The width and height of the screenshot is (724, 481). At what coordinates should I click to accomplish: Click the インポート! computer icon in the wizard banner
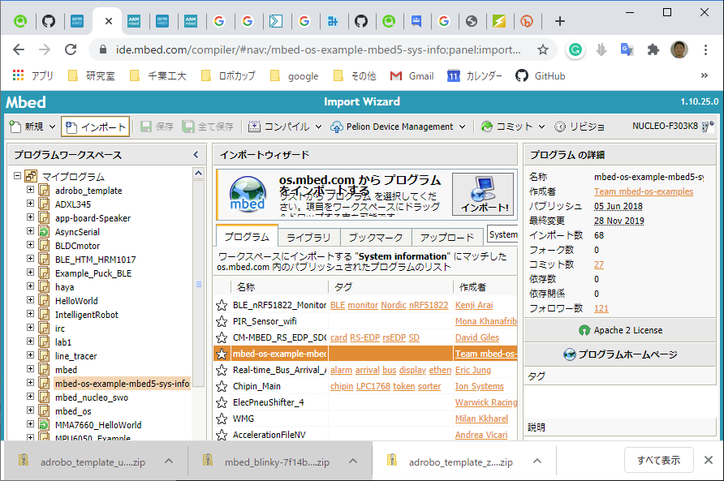[481, 188]
